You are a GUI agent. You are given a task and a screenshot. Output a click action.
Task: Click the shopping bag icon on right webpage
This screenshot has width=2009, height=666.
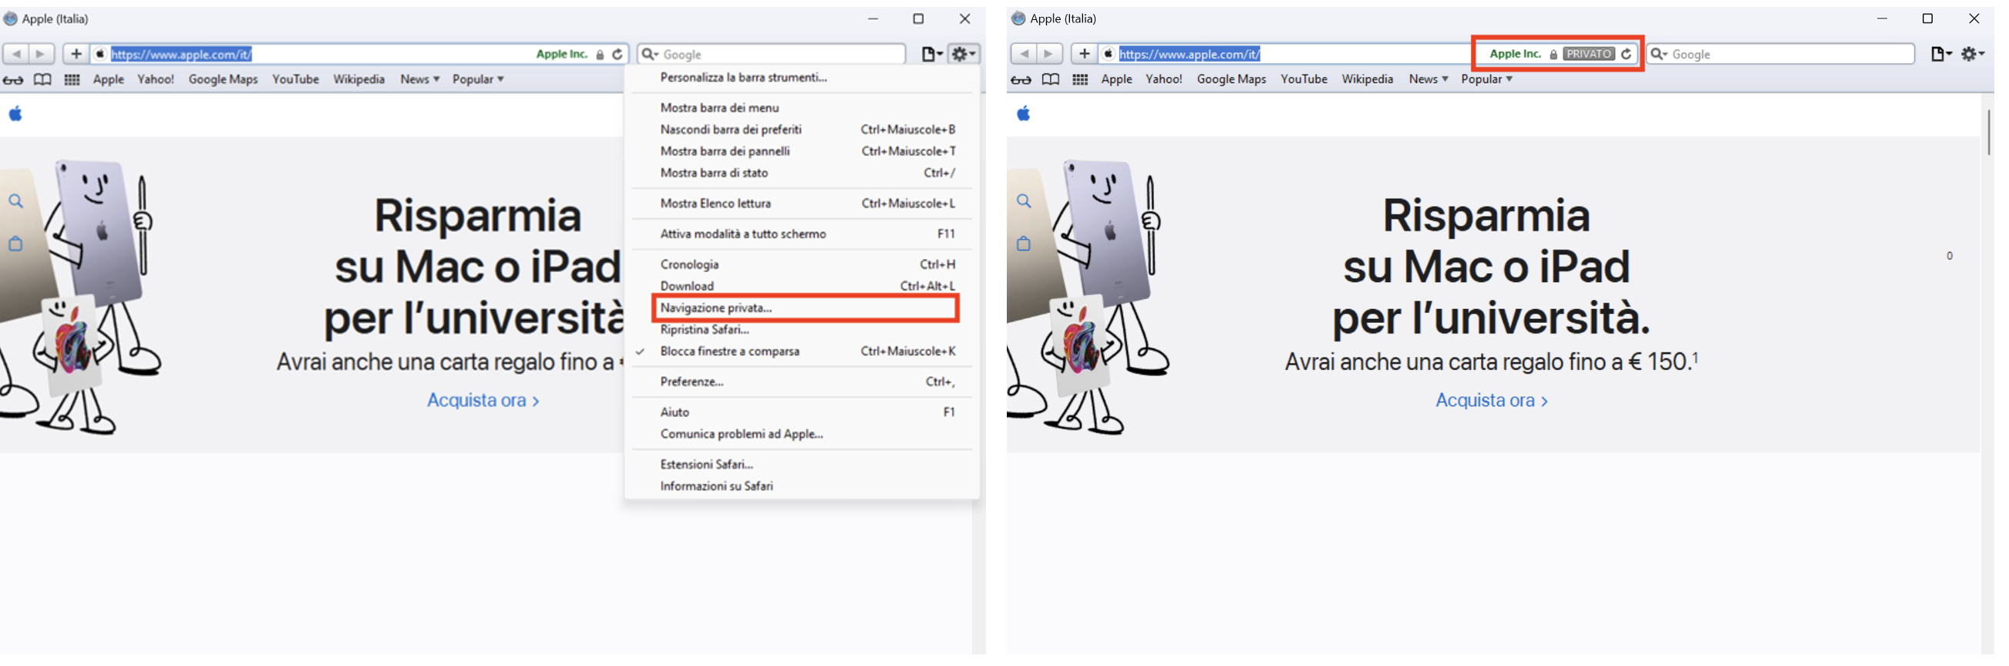(x=1024, y=244)
